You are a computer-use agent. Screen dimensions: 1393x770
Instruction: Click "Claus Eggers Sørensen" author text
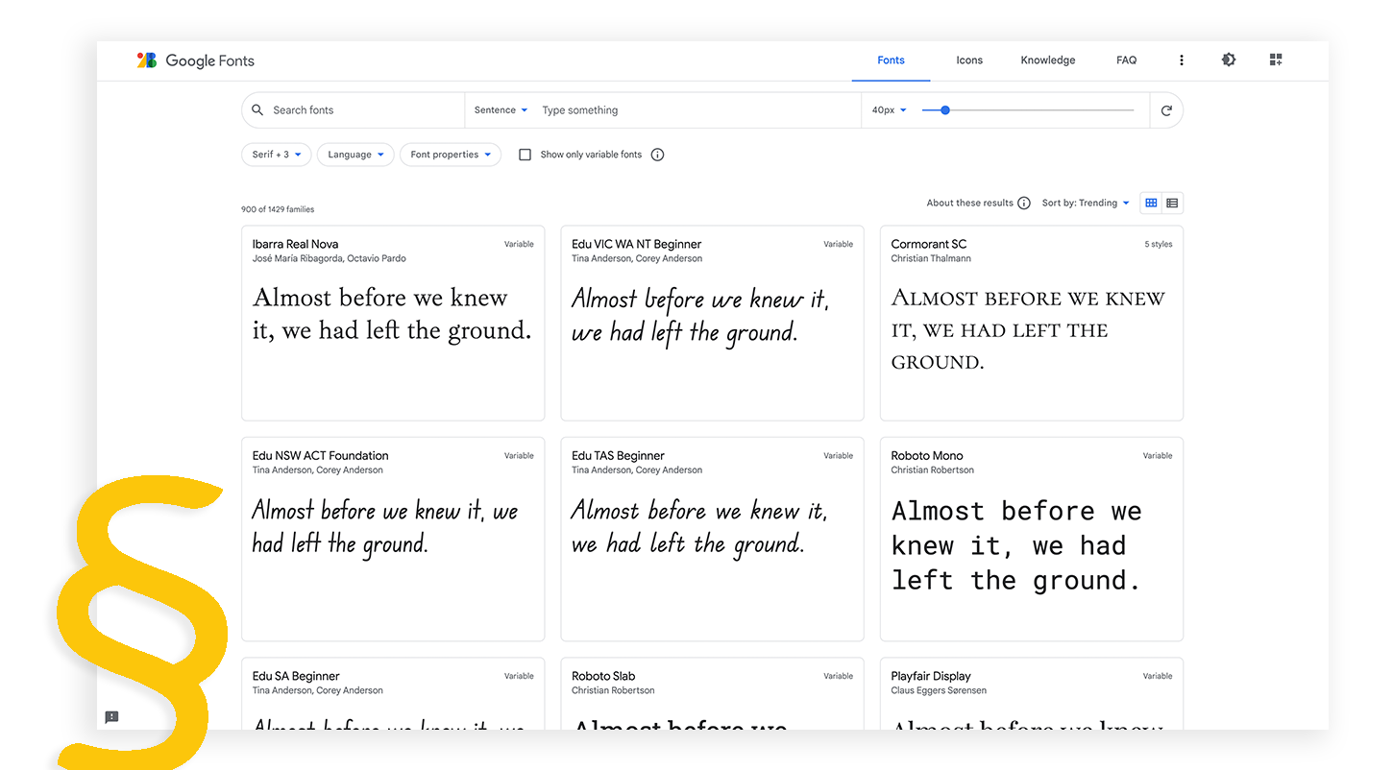point(939,690)
